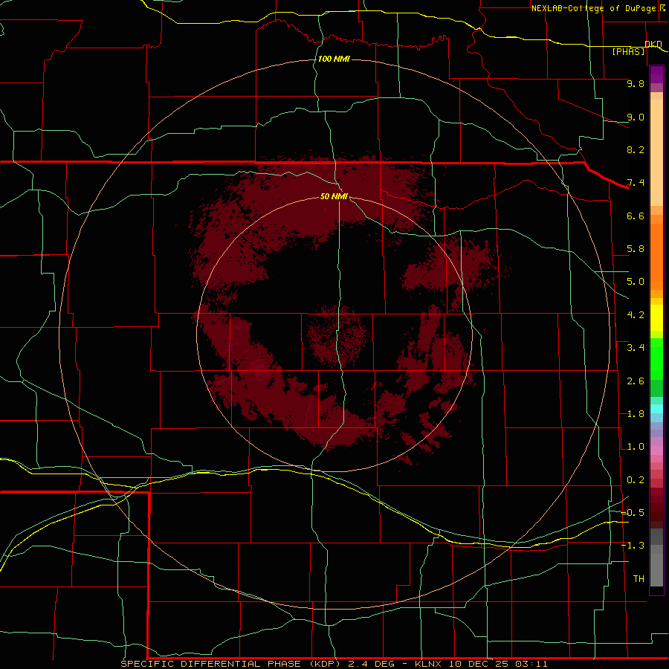669x669 pixels.
Task: Click the cyan color bar segment
Action: pos(656,409)
